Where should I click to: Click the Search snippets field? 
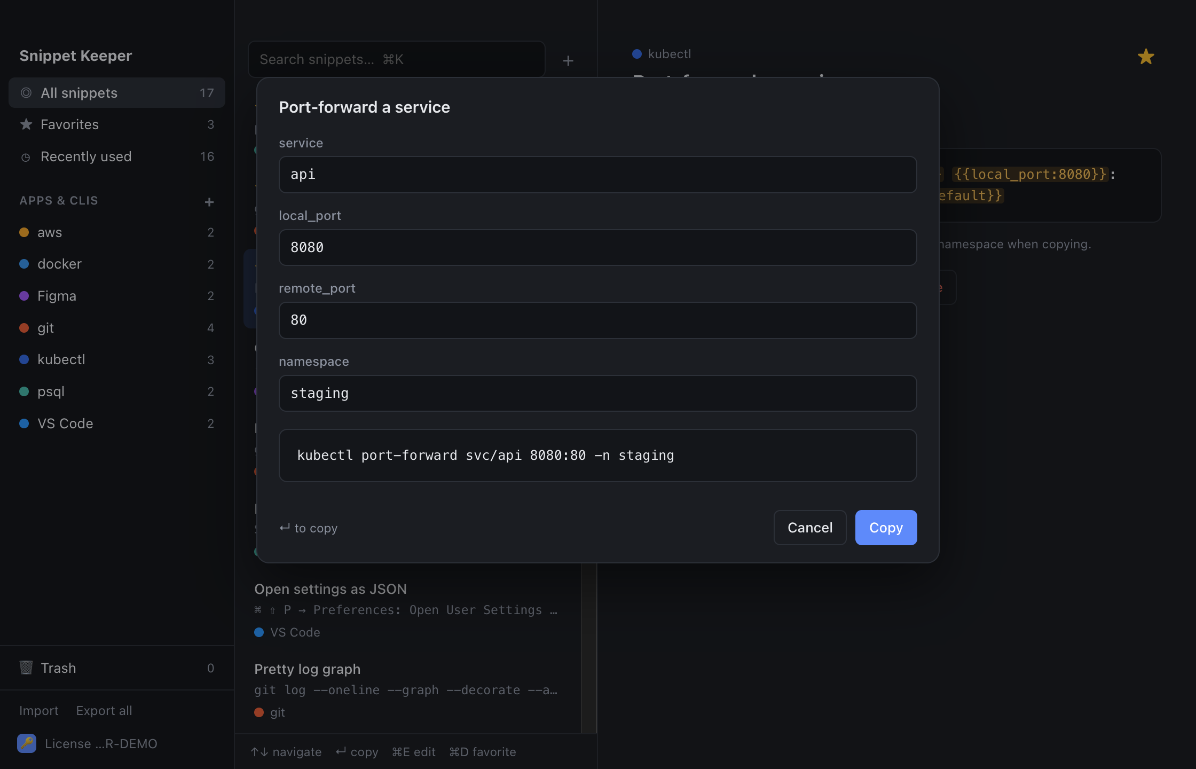[x=396, y=59]
